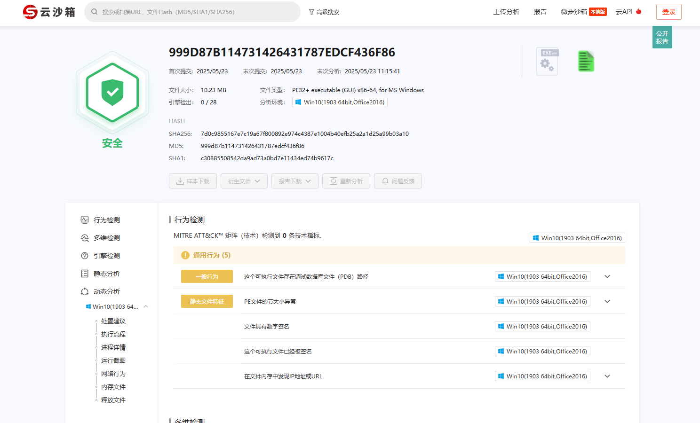Go to 进程详情 section
The image size is (700, 423).
pyautogui.click(x=113, y=347)
